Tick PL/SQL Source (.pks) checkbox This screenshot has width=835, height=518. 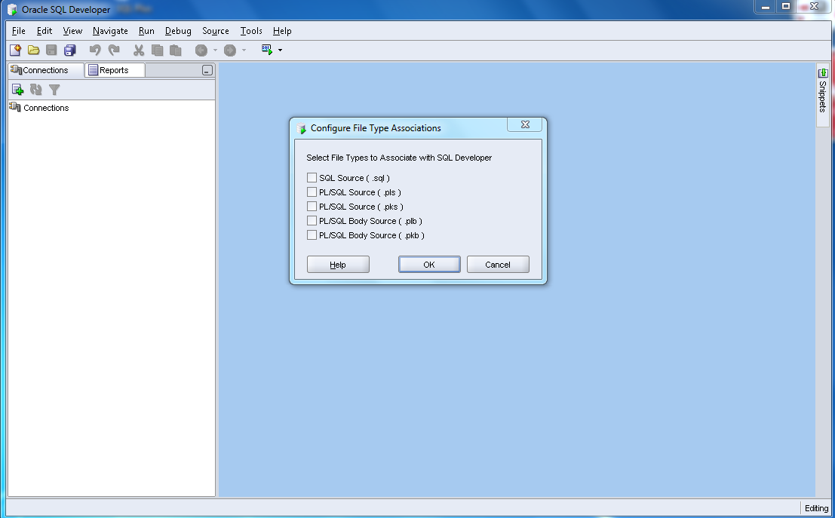(x=312, y=206)
